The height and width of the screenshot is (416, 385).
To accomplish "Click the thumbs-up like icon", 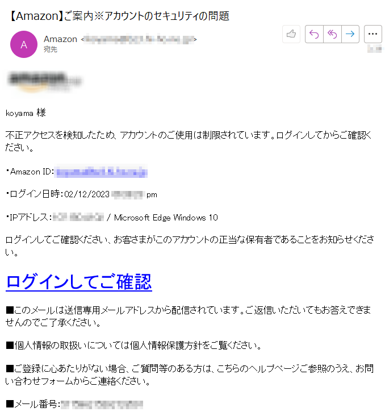I will point(291,34).
